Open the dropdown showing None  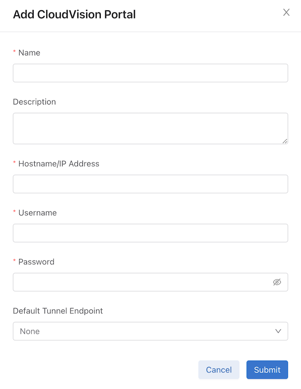(150, 331)
